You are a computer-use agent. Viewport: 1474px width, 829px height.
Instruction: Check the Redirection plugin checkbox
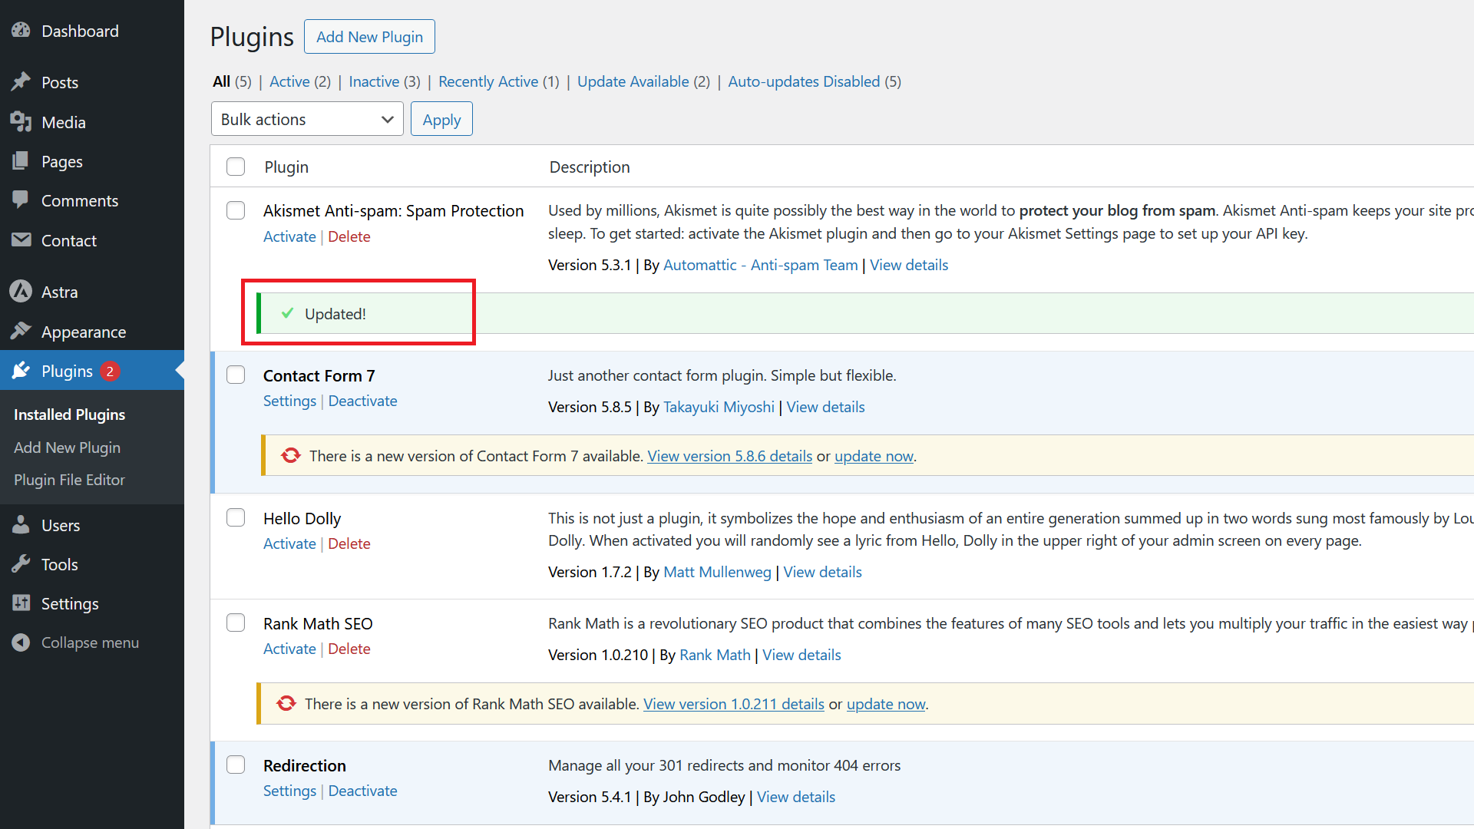tap(236, 765)
